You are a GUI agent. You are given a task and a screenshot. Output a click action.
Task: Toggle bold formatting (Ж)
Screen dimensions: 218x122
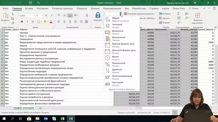[x=22, y=22]
